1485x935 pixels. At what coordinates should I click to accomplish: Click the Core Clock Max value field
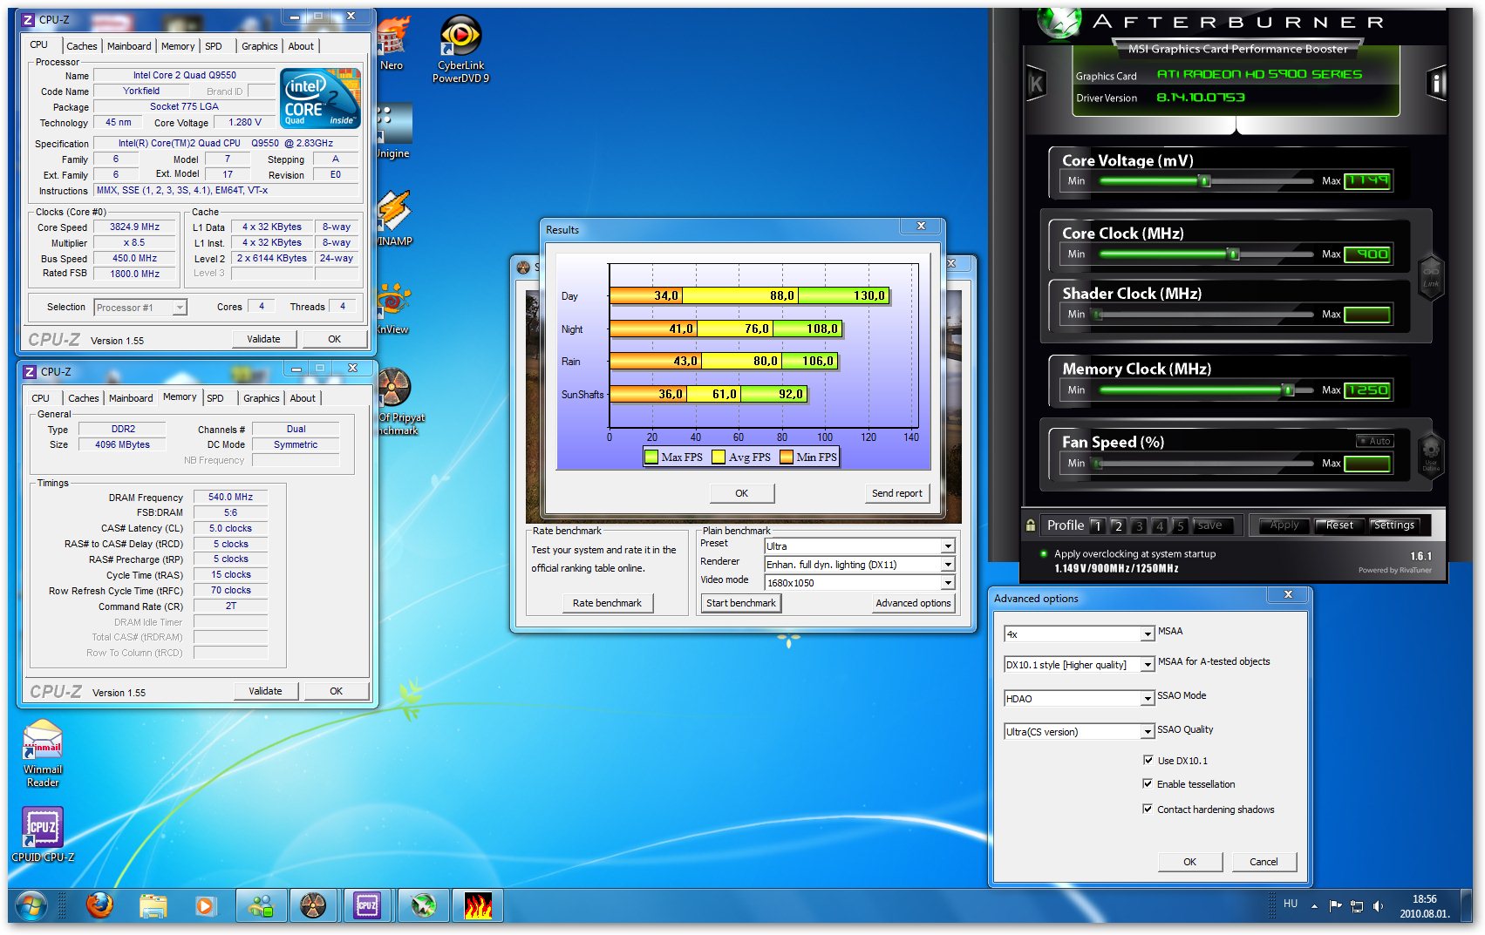tap(1367, 254)
